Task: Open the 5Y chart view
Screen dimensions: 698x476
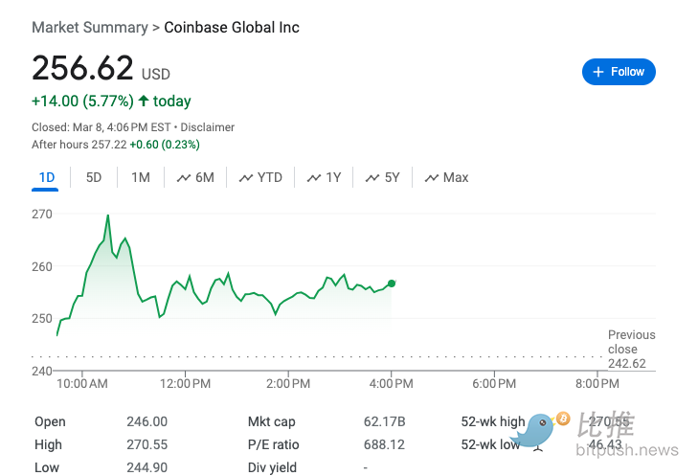Action: tap(392, 177)
